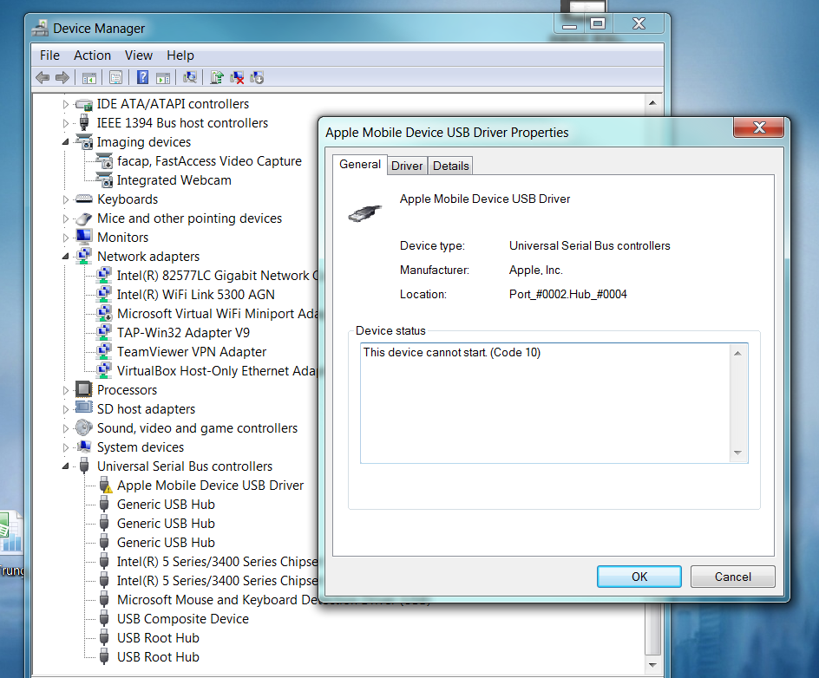Expand IDE ATA/ATAPI controllers node

(65, 104)
